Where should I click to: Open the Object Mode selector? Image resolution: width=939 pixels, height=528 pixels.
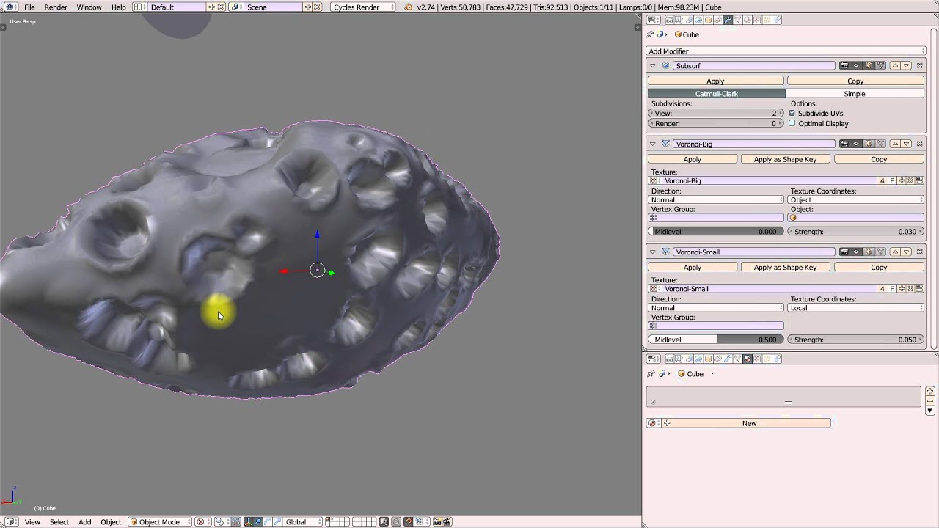[160, 522]
